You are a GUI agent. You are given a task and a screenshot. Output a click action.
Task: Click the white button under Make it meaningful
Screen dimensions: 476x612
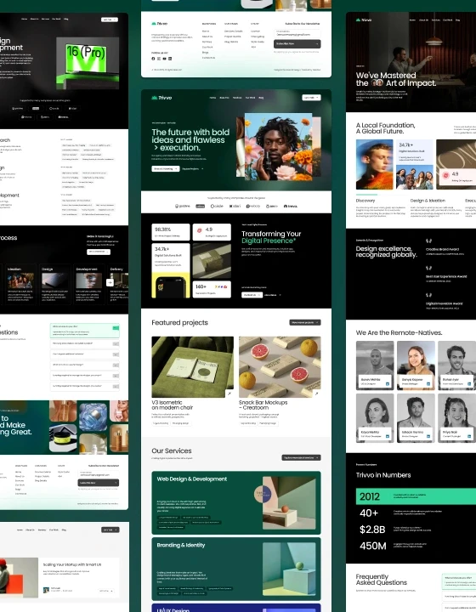coord(99,252)
